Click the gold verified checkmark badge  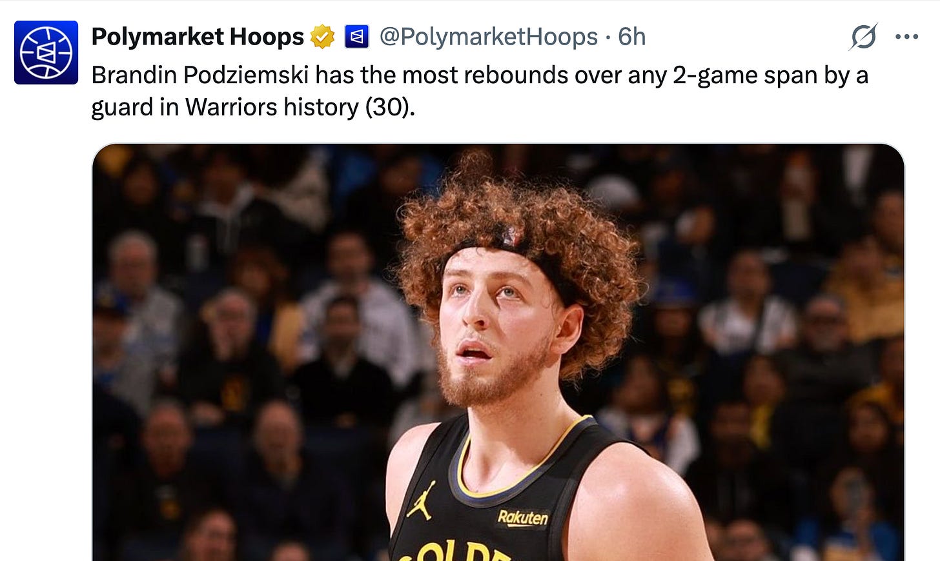322,37
